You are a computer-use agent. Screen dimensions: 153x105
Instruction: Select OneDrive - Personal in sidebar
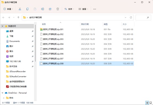pos(17,93)
